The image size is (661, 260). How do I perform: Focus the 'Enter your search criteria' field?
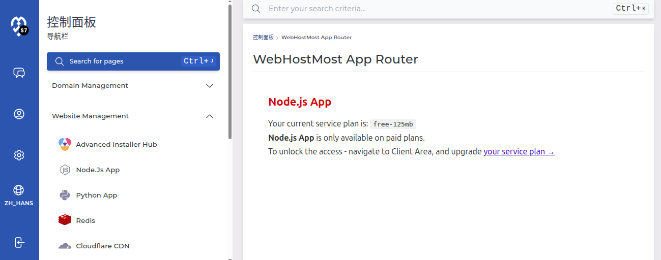point(438,9)
